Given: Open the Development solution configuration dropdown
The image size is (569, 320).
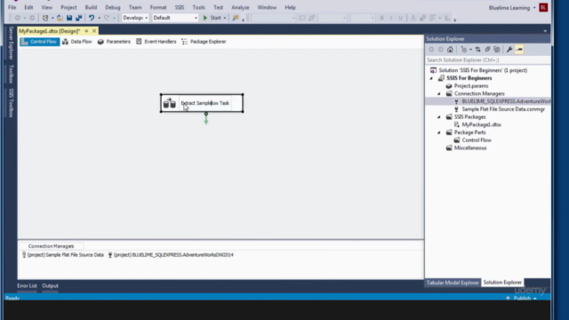Looking at the screenshot, I should point(135,18).
